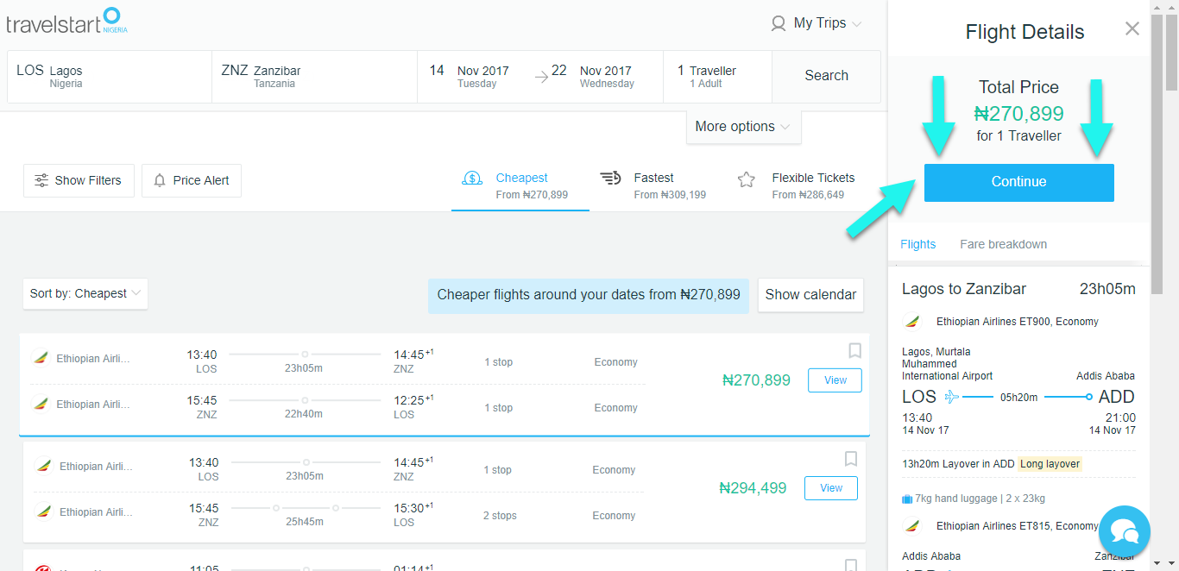Screen dimensions: 1179x571
Task: View the ₦294,499 flight details
Action: [830, 488]
